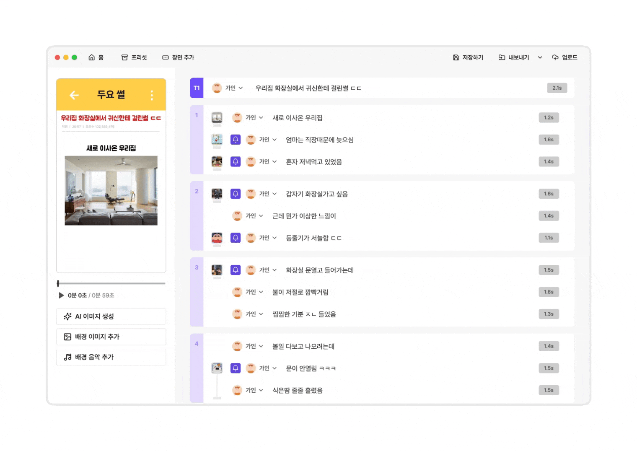637x451 pixels.
Task: Click the 장면 추가 add-scene icon
Action: pos(165,57)
